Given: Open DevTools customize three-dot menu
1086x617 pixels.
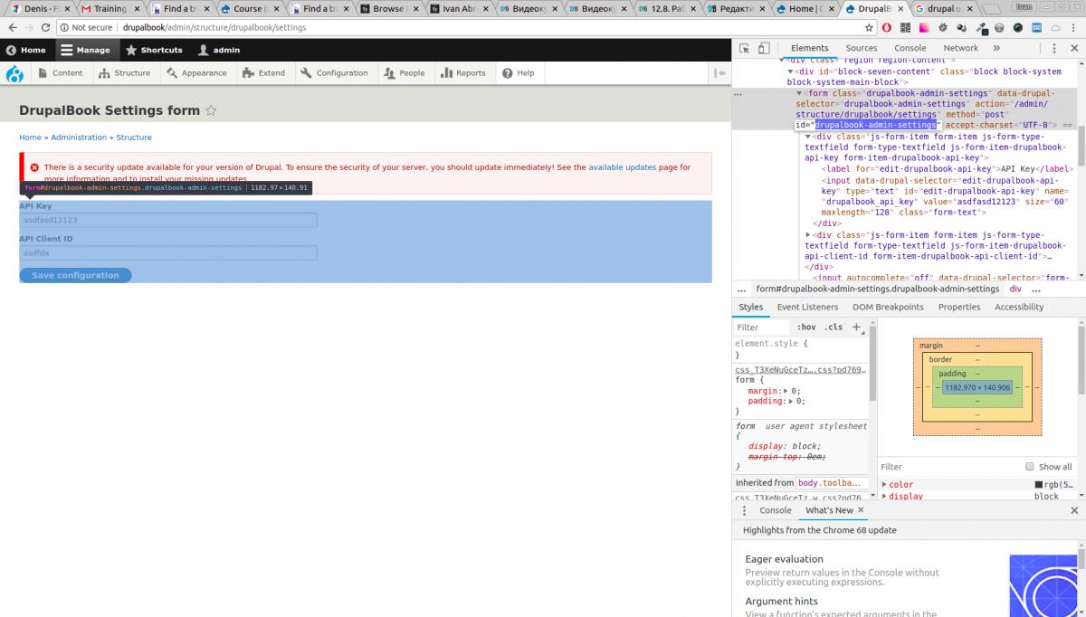Looking at the screenshot, I should click(1054, 48).
